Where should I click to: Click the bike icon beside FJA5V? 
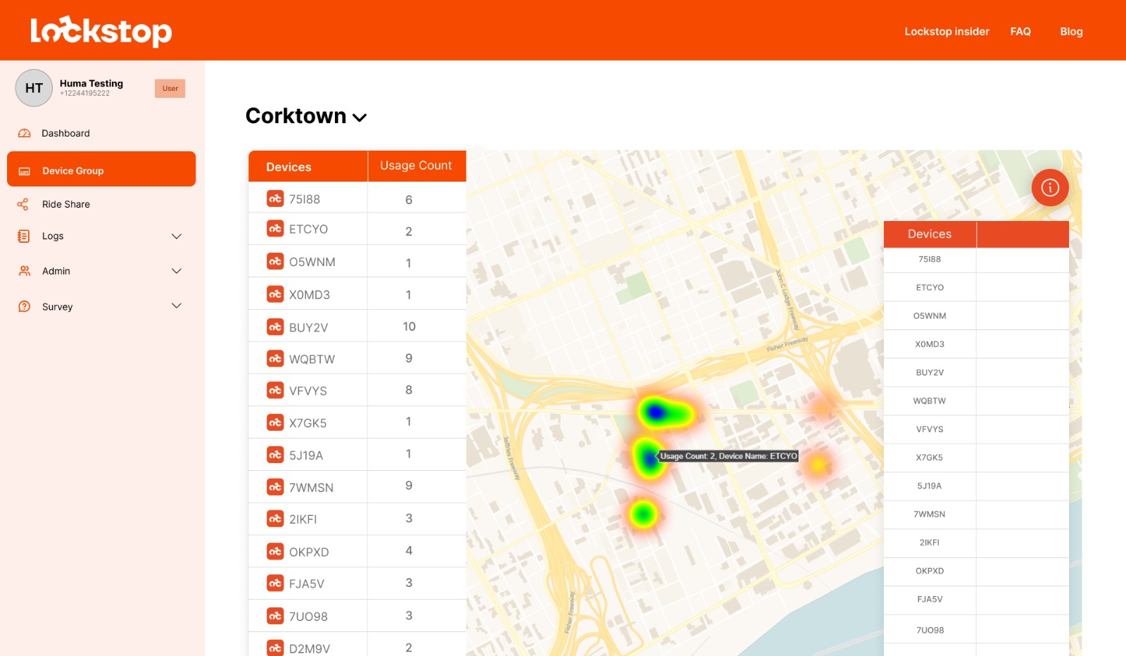(275, 583)
